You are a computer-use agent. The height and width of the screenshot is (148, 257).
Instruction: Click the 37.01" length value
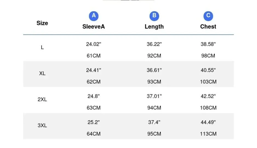[154, 96]
